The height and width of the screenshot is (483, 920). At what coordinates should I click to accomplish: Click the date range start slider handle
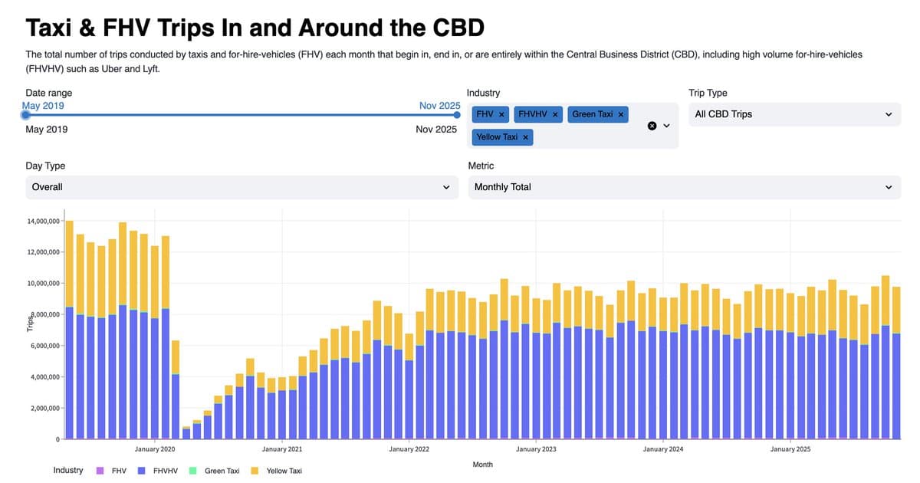pos(26,115)
